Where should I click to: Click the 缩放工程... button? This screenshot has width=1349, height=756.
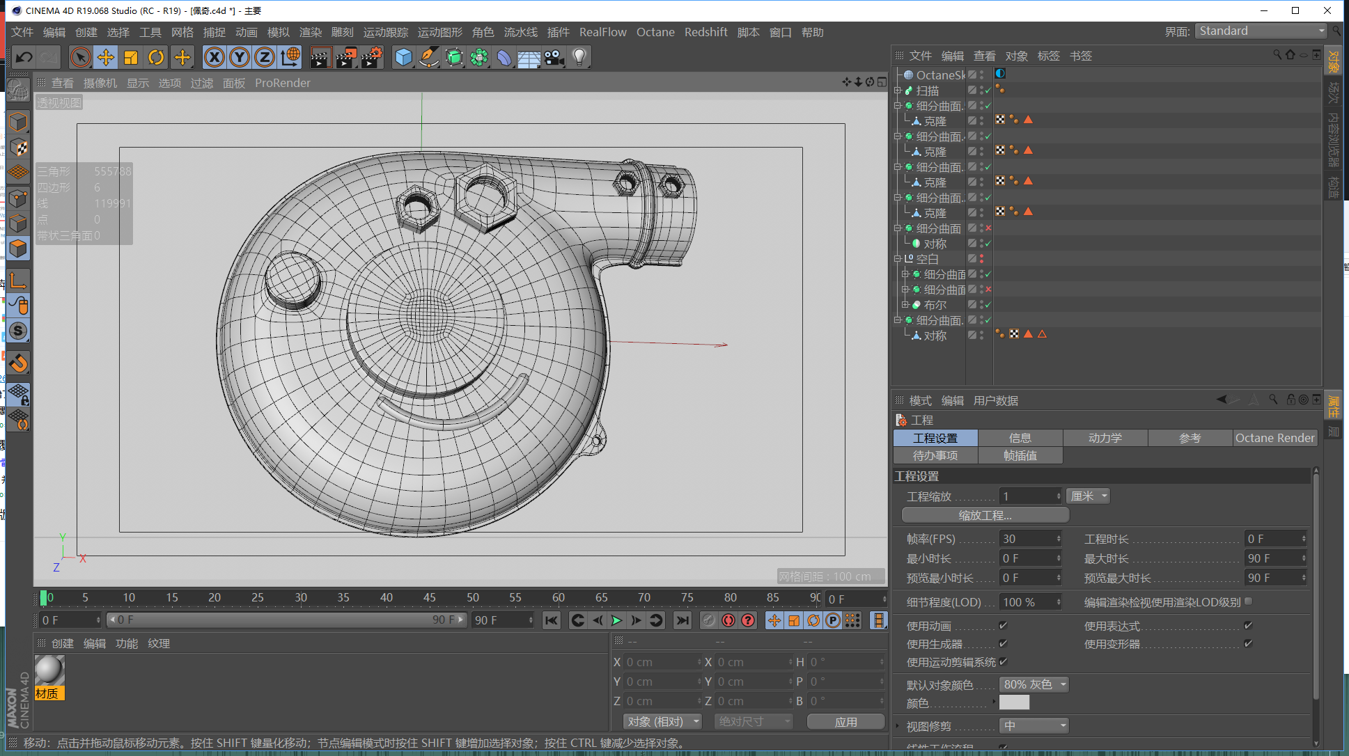[x=985, y=515]
